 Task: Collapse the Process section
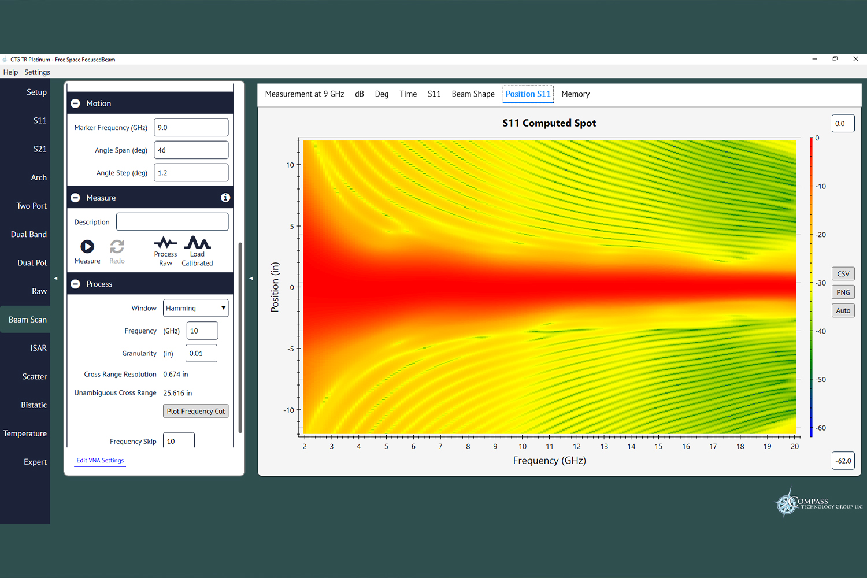point(75,283)
